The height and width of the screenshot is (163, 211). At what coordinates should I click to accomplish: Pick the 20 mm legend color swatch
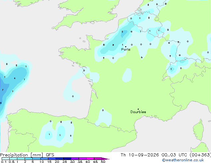pyautogui.click(x=60, y=159)
